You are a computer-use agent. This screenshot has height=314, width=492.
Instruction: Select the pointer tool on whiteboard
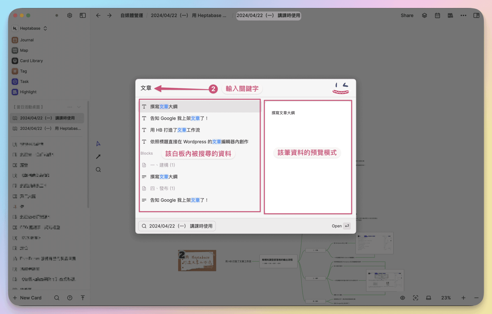(x=98, y=144)
